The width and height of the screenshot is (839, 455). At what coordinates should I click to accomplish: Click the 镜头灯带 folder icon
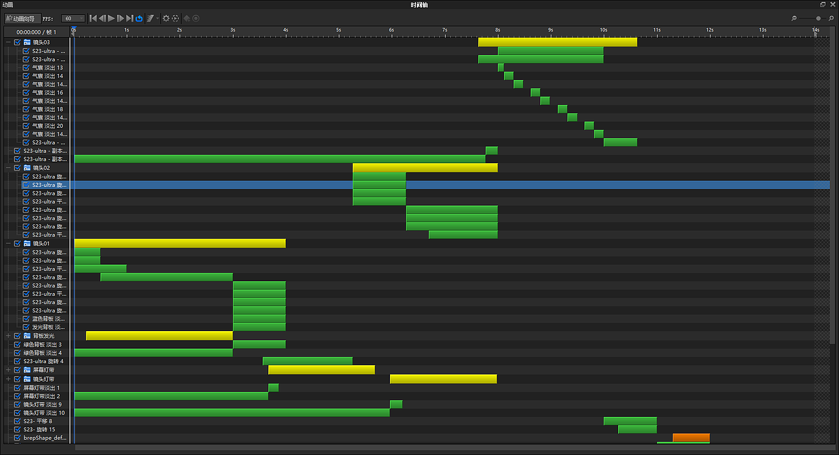(x=27, y=379)
